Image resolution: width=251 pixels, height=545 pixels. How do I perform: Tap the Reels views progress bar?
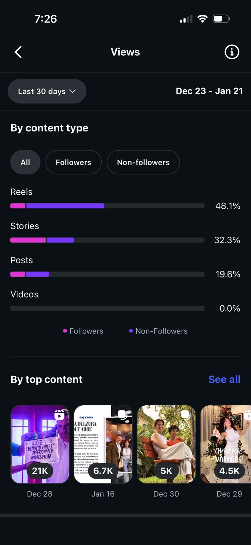click(x=107, y=206)
